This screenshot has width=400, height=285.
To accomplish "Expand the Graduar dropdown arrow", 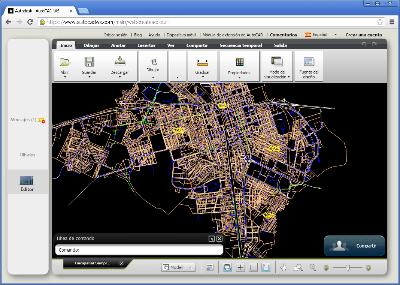I will pyautogui.click(x=203, y=77).
